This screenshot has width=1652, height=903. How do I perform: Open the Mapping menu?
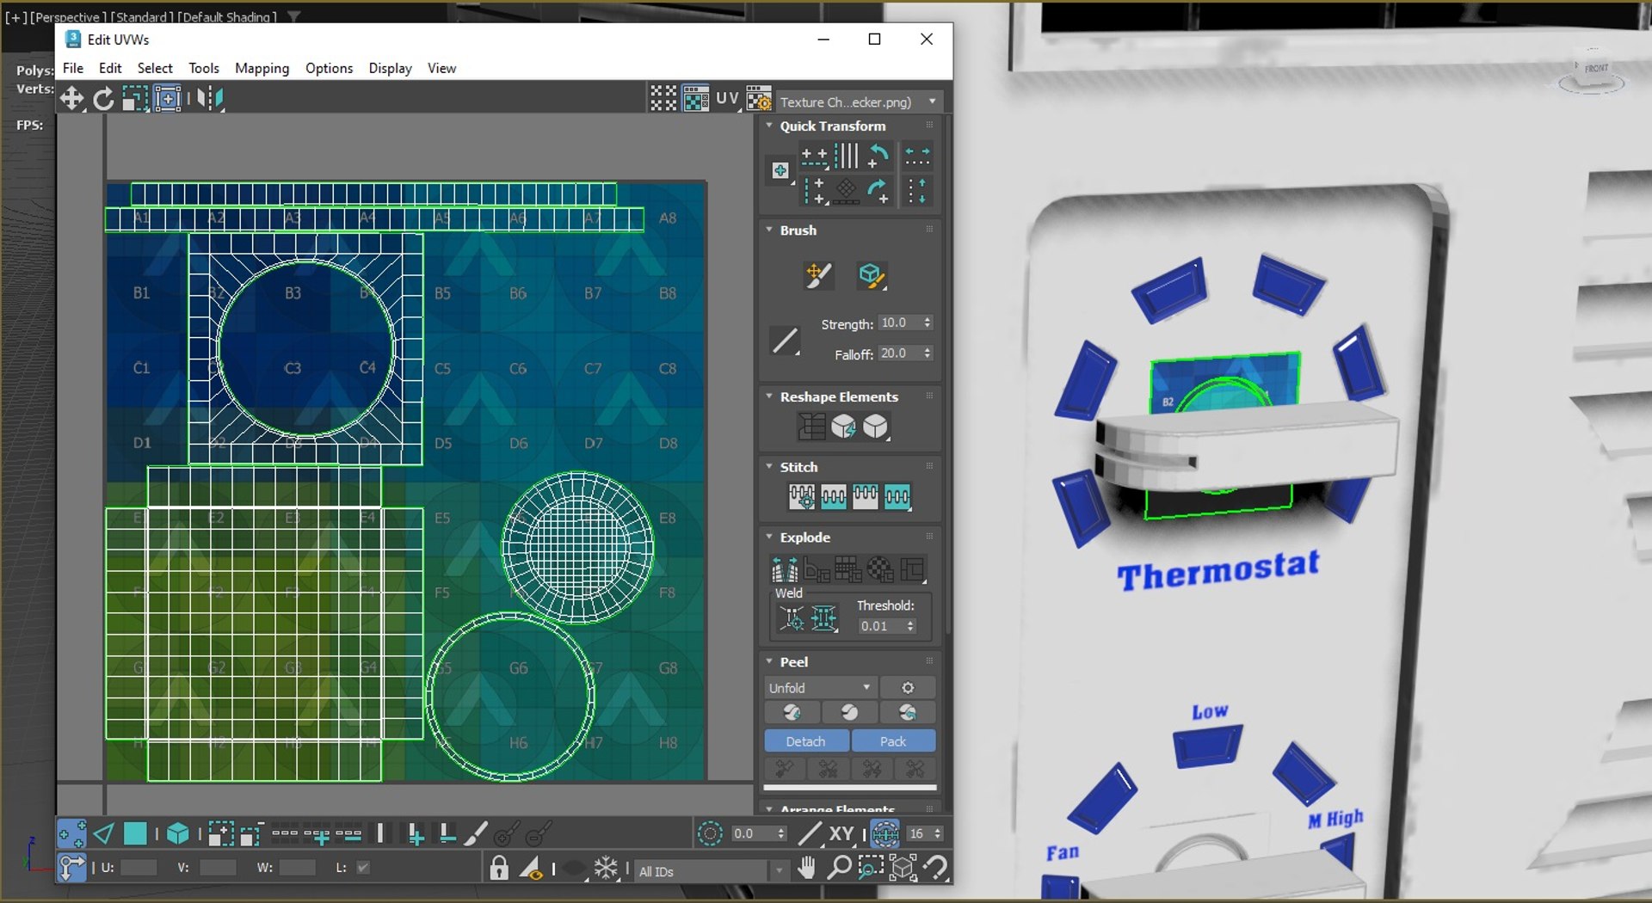(x=262, y=68)
